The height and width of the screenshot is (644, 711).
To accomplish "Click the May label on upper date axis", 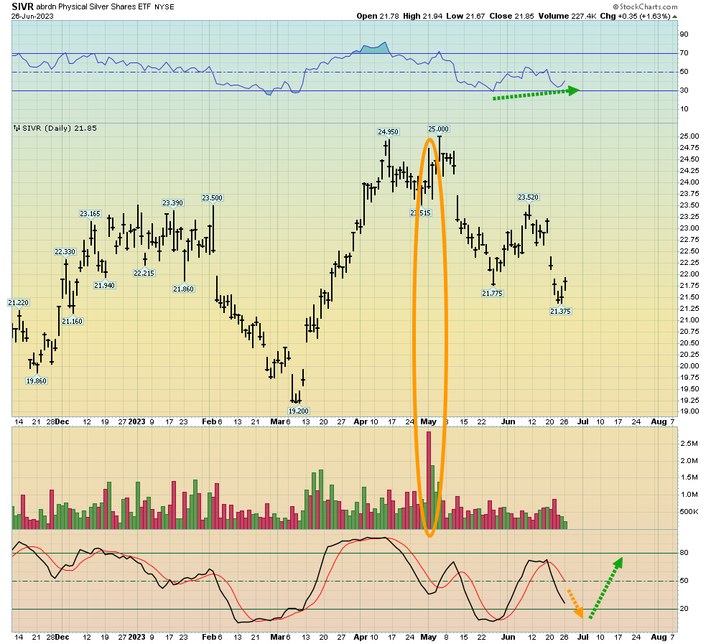I will pyautogui.click(x=429, y=421).
